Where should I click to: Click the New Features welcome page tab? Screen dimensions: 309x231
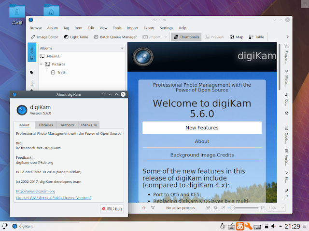(x=202, y=128)
